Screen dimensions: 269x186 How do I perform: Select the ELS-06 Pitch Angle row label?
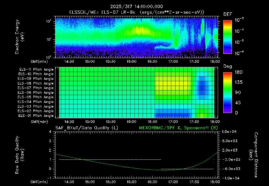click(36, 92)
